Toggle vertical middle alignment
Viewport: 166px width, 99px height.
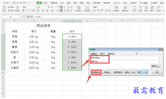click(x=61, y=7)
